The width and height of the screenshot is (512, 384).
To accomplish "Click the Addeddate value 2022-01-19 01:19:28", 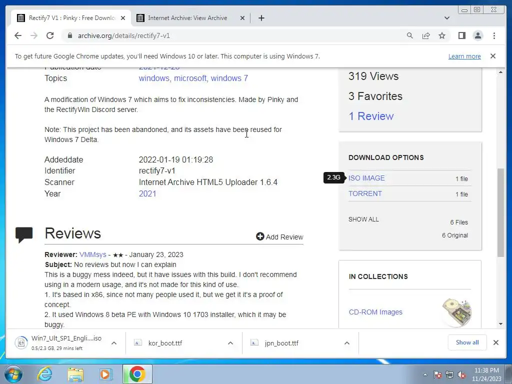I will [x=175, y=159].
